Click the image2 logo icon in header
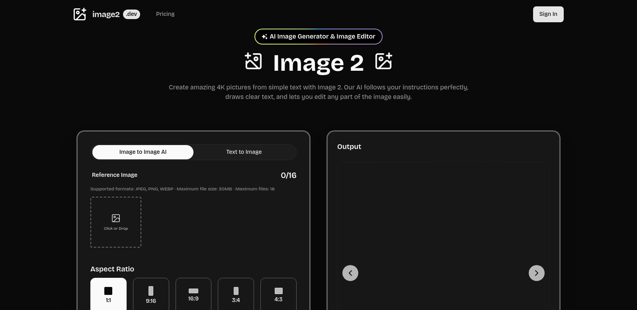 click(80, 14)
